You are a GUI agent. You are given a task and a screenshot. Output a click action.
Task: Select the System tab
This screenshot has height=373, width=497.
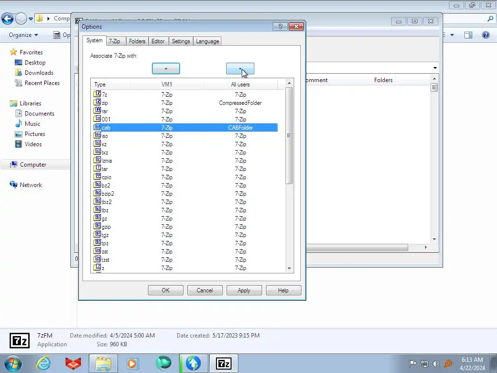pyautogui.click(x=95, y=41)
